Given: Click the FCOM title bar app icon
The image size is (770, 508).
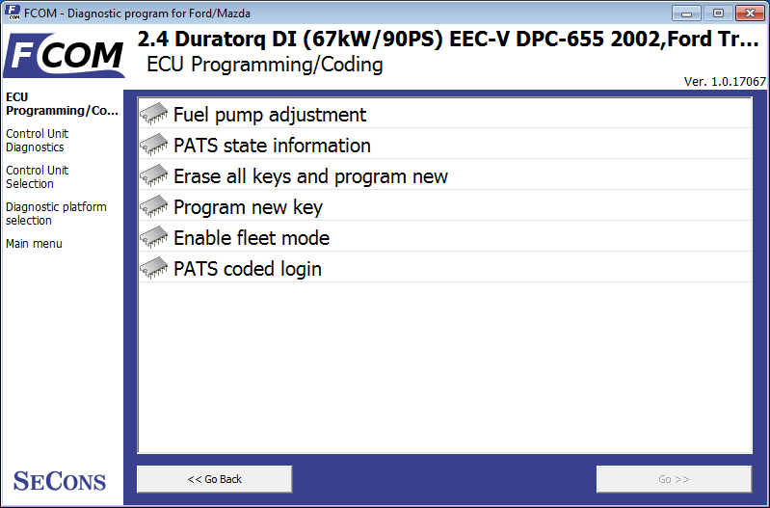Looking at the screenshot, I should tap(12, 13).
